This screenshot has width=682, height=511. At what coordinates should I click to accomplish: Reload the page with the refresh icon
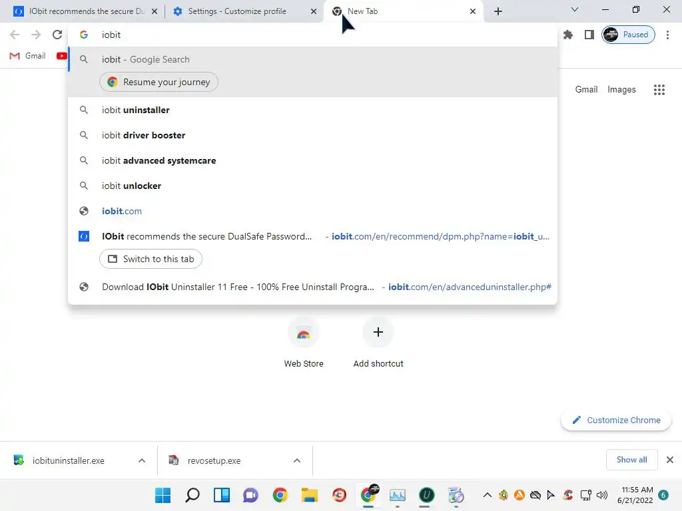[x=57, y=35]
